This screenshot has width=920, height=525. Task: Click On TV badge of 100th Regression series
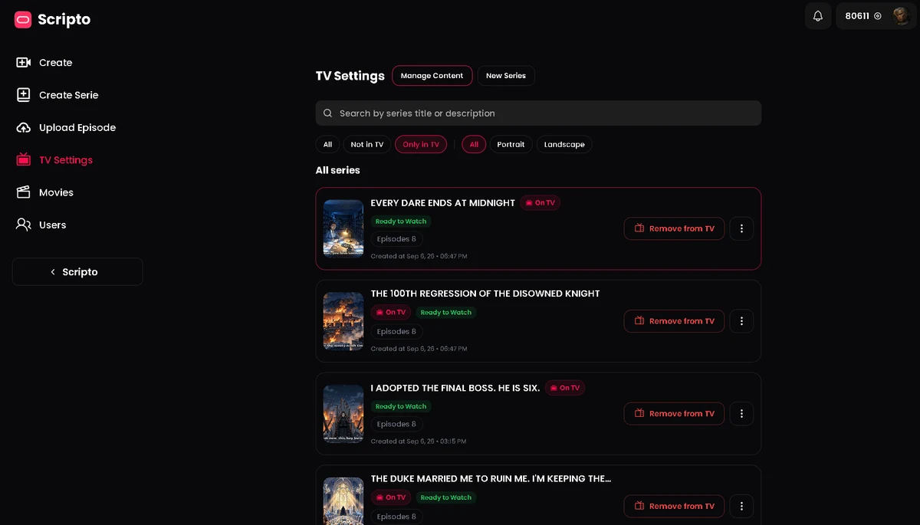click(391, 313)
